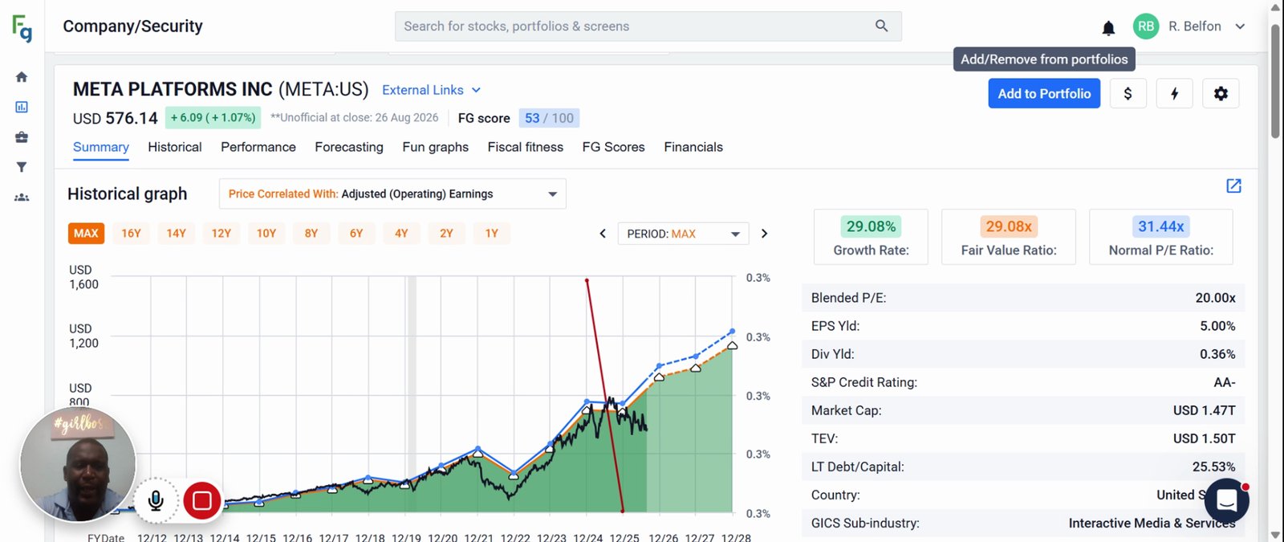Open the briefcase portfolios icon in sidebar
1284x542 pixels.
point(22,137)
